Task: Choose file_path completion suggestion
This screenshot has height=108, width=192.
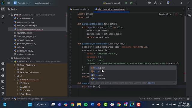Action: tap(133, 68)
